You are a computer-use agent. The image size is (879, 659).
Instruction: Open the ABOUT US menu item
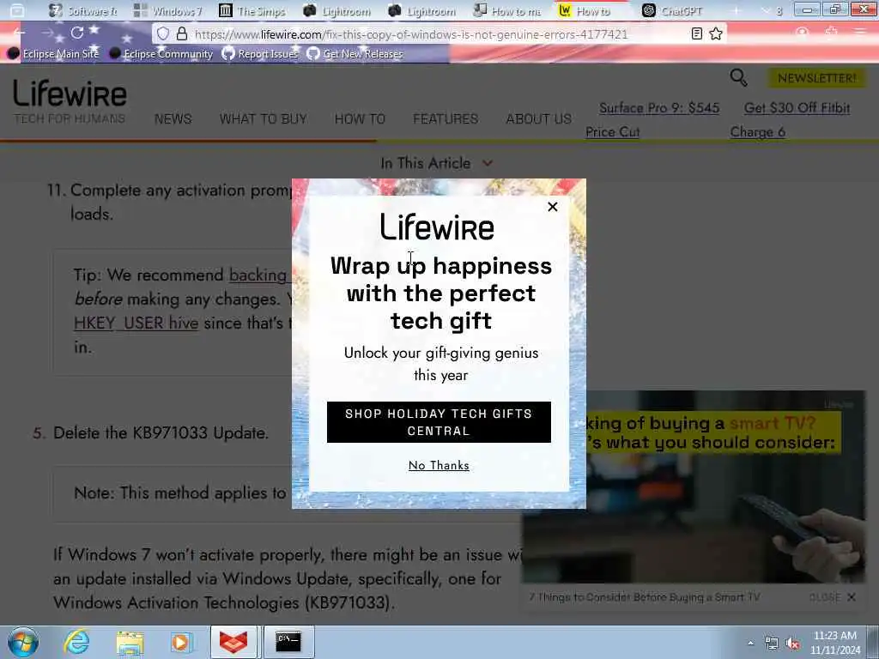(539, 118)
